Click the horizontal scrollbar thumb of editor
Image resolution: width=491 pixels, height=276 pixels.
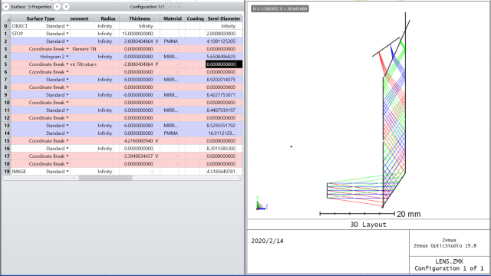[x=105, y=178]
